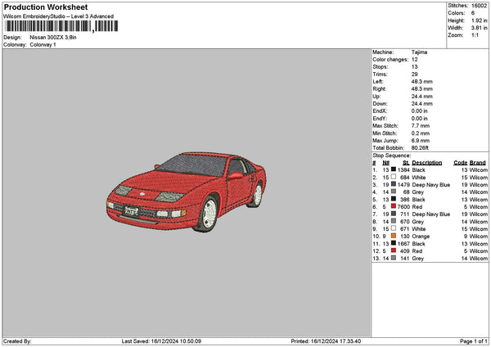Click stitch count 1479 in stop 3
This screenshot has width=491, height=347.
pos(403,185)
